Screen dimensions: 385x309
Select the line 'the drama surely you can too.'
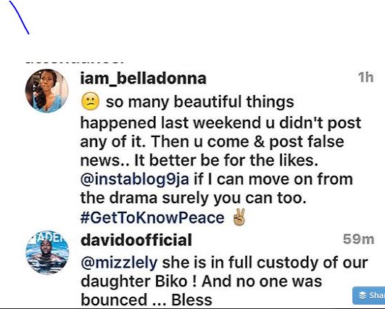194,198
